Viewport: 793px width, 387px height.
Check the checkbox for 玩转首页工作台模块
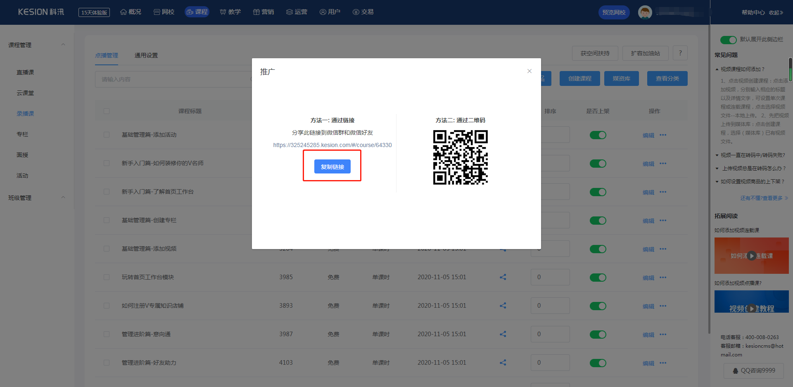107,277
